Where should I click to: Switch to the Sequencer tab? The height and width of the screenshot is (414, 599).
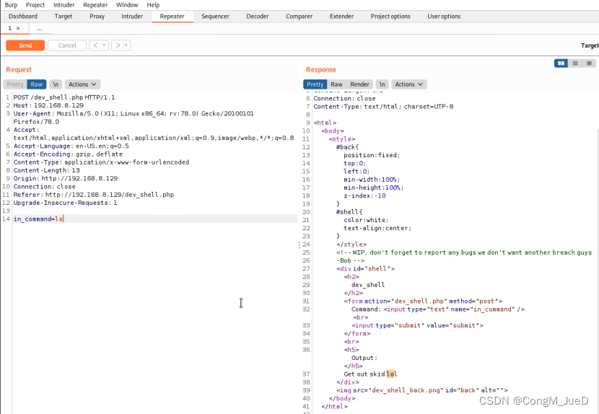[x=216, y=17]
